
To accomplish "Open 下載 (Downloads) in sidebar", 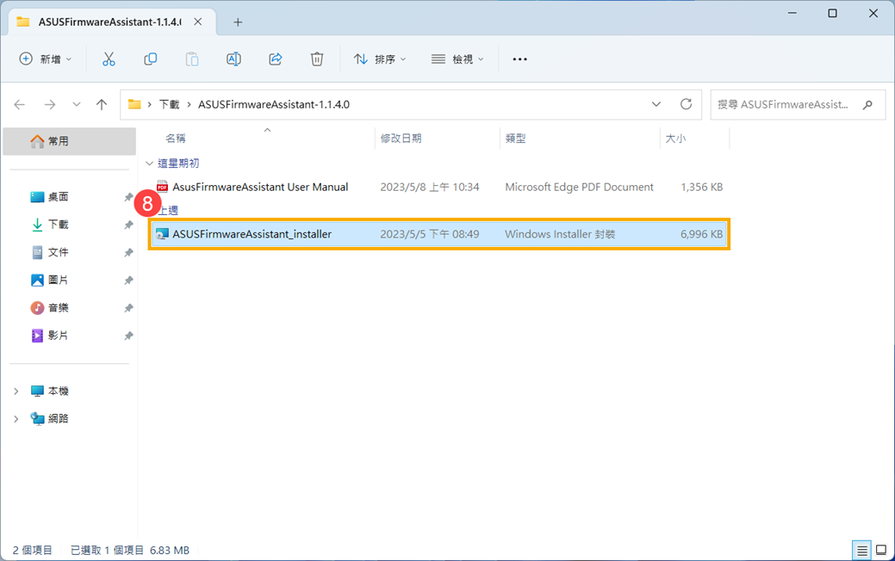I will point(58,225).
